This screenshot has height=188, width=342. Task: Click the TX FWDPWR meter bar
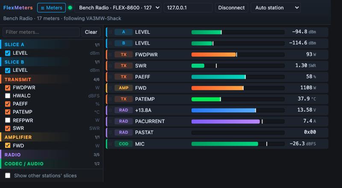pos(238,55)
